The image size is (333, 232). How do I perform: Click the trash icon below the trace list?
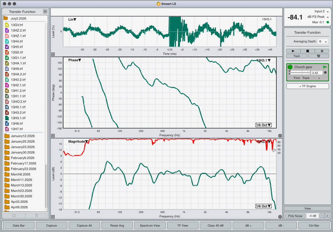36,216
